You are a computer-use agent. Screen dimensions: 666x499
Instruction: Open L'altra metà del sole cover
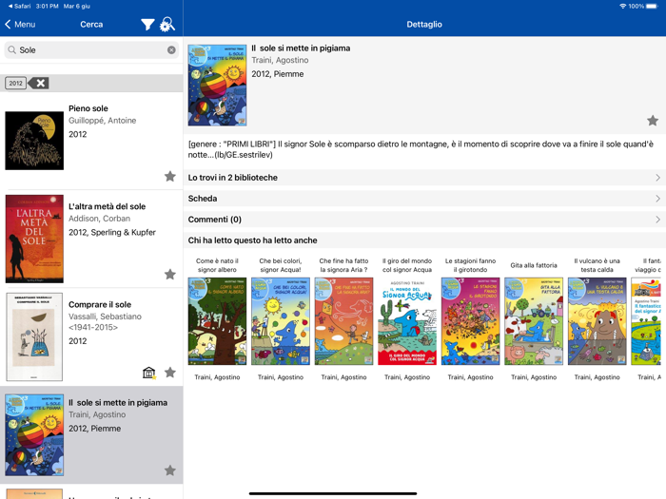[34, 239]
